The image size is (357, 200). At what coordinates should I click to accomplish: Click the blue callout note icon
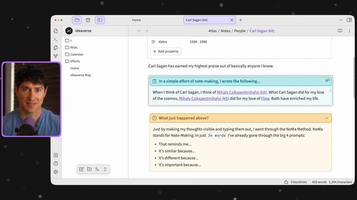pyautogui.click(x=155, y=81)
